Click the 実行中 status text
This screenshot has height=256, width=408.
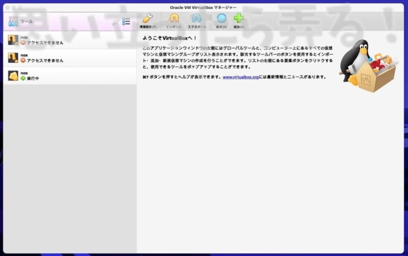33,79
